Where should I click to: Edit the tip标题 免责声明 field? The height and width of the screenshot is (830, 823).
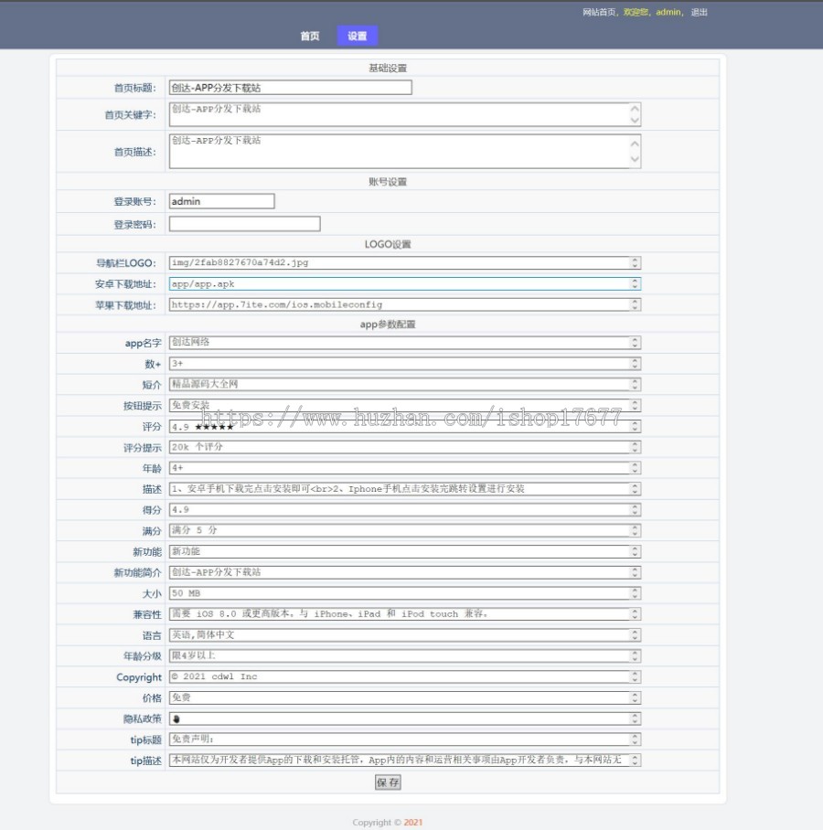click(404, 739)
